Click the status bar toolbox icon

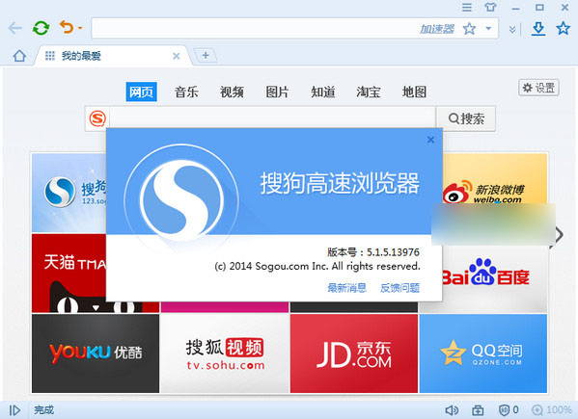click(x=478, y=410)
